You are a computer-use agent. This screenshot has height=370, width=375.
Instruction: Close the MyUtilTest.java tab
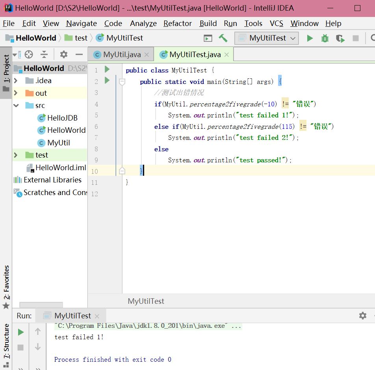(x=226, y=55)
